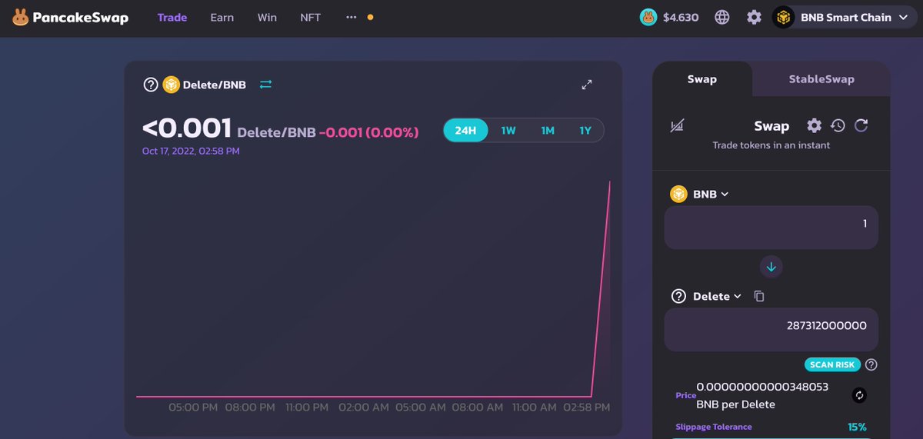Click the orange notification dot in nav

[371, 17]
